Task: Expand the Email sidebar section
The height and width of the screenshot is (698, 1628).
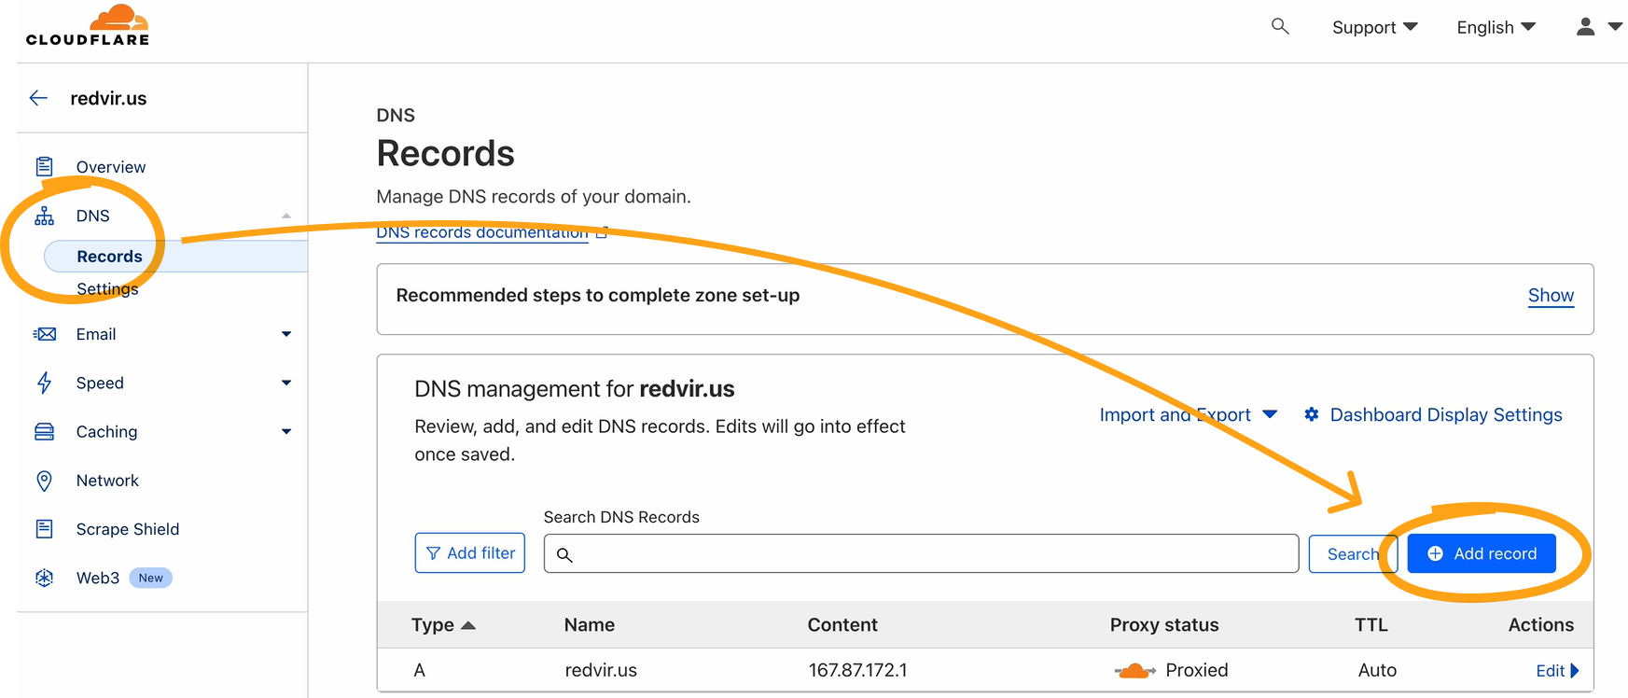Action: click(x=285, y=334)
